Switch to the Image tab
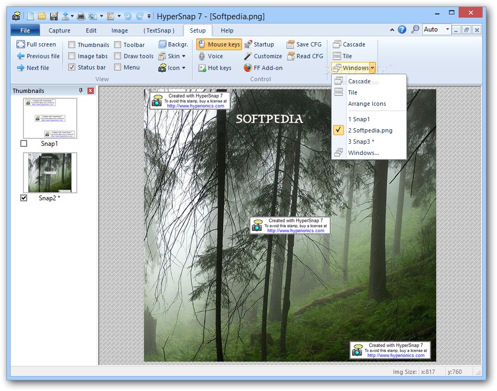 pos(119,30)
